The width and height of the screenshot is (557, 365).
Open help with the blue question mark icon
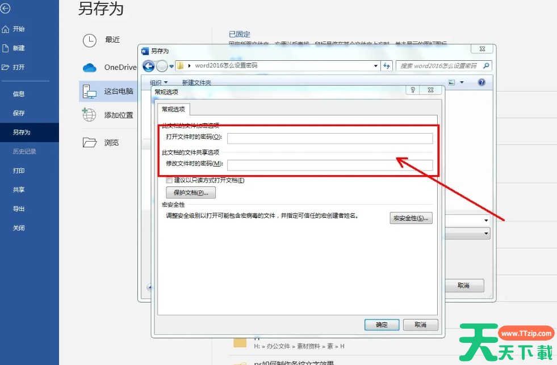481,82
